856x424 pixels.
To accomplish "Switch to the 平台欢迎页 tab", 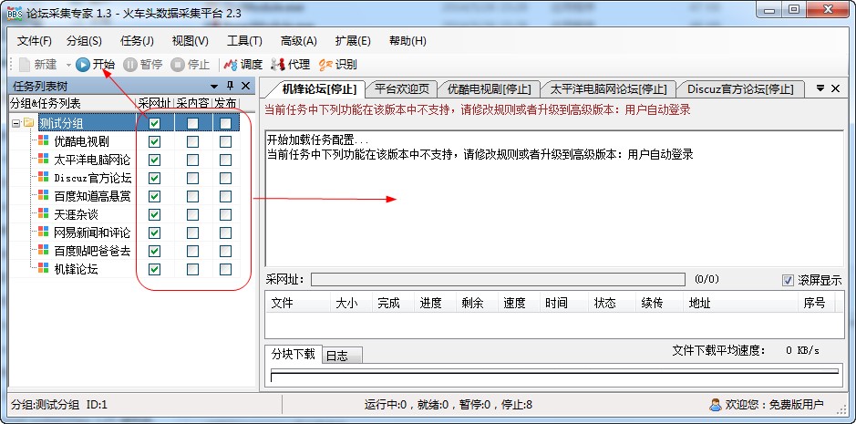I will (402, 88).
